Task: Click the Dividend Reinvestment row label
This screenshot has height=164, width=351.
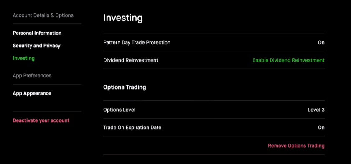Action: point(130,60)
